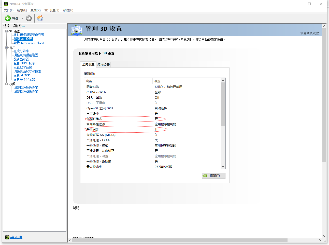Select the 图象锐化 row in settings list
Image resolution: width=329 pixels, height=245 pixels.
152,87
